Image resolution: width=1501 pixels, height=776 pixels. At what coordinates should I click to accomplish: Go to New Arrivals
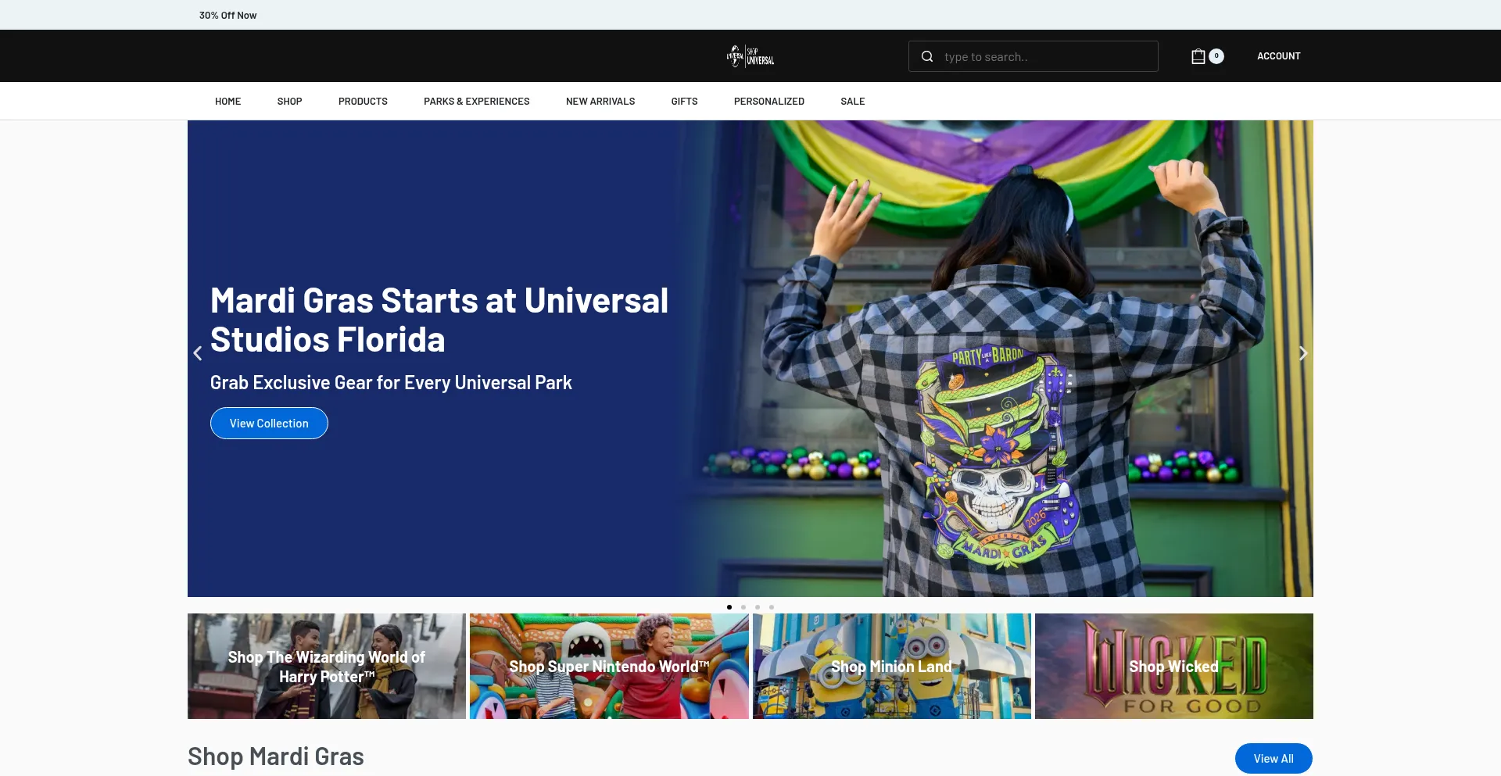coord(600,102)
